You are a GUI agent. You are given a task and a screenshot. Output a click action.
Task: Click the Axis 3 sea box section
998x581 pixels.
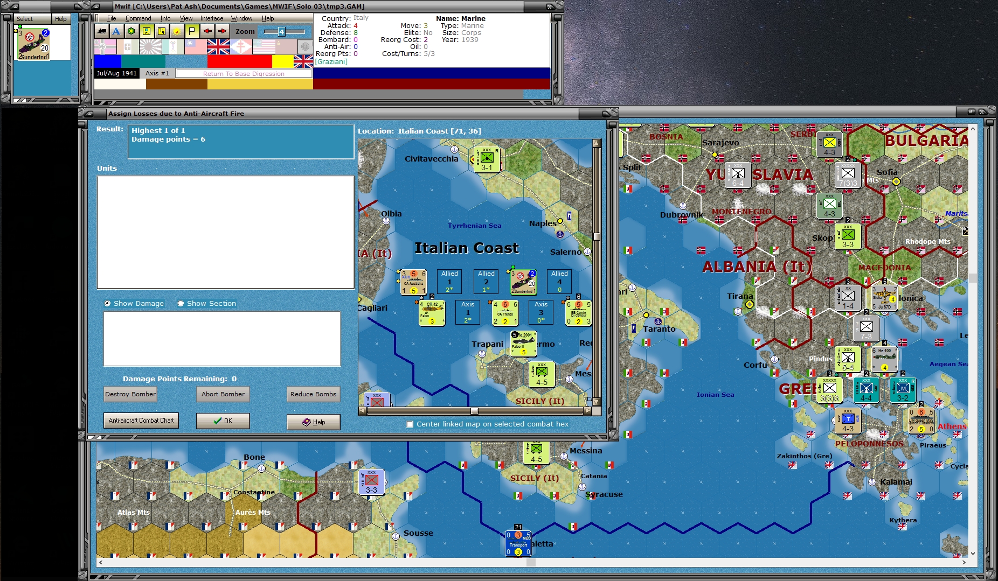click(541, 312)
